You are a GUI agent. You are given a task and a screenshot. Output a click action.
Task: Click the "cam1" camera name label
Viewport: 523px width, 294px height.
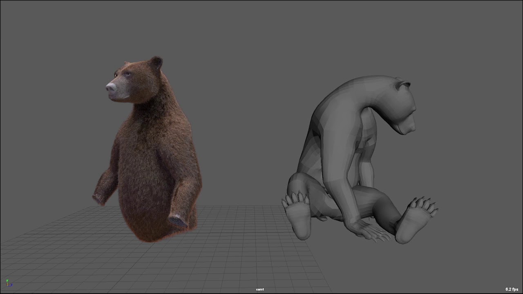click(260, 290)
